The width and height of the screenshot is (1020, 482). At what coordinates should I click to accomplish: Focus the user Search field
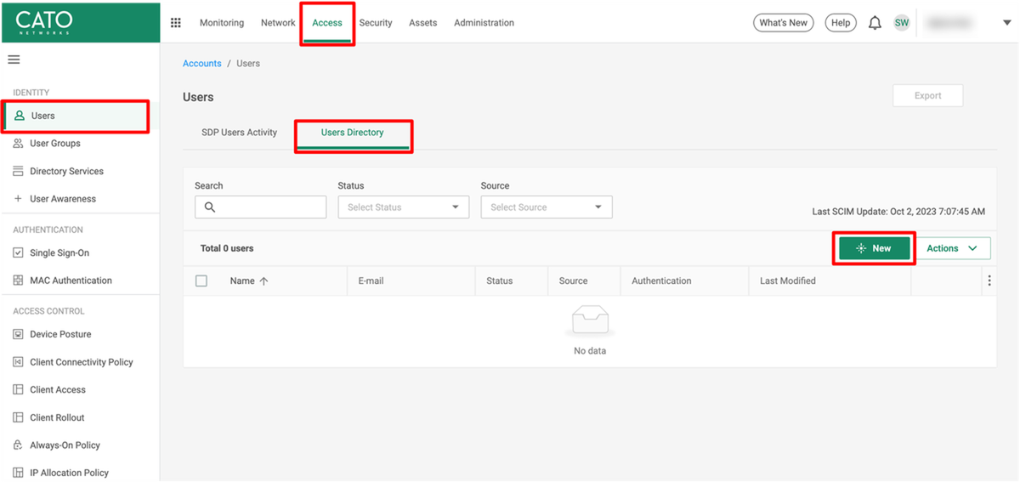tap(260, 207)
